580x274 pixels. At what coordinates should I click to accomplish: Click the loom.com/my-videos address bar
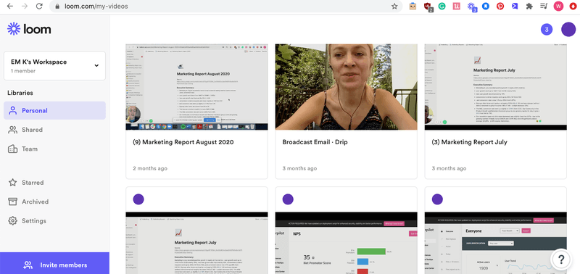pyautogui.click(x=222, y=6)
